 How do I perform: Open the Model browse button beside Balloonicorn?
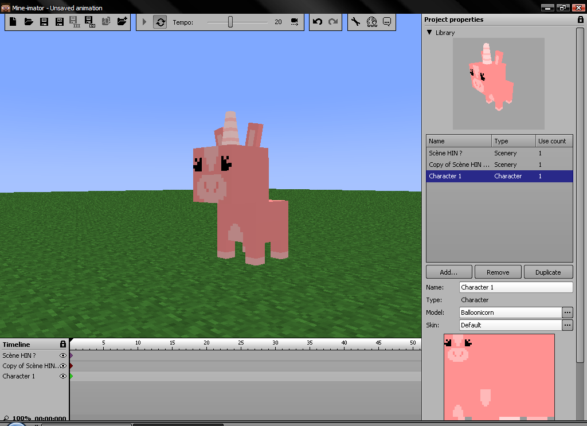pyautogui.click(x=568, y=312)
